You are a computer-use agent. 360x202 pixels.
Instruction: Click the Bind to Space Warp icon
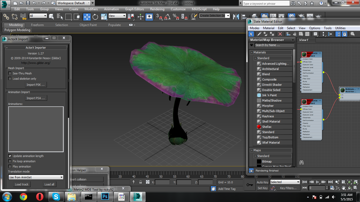pos(23,17)
